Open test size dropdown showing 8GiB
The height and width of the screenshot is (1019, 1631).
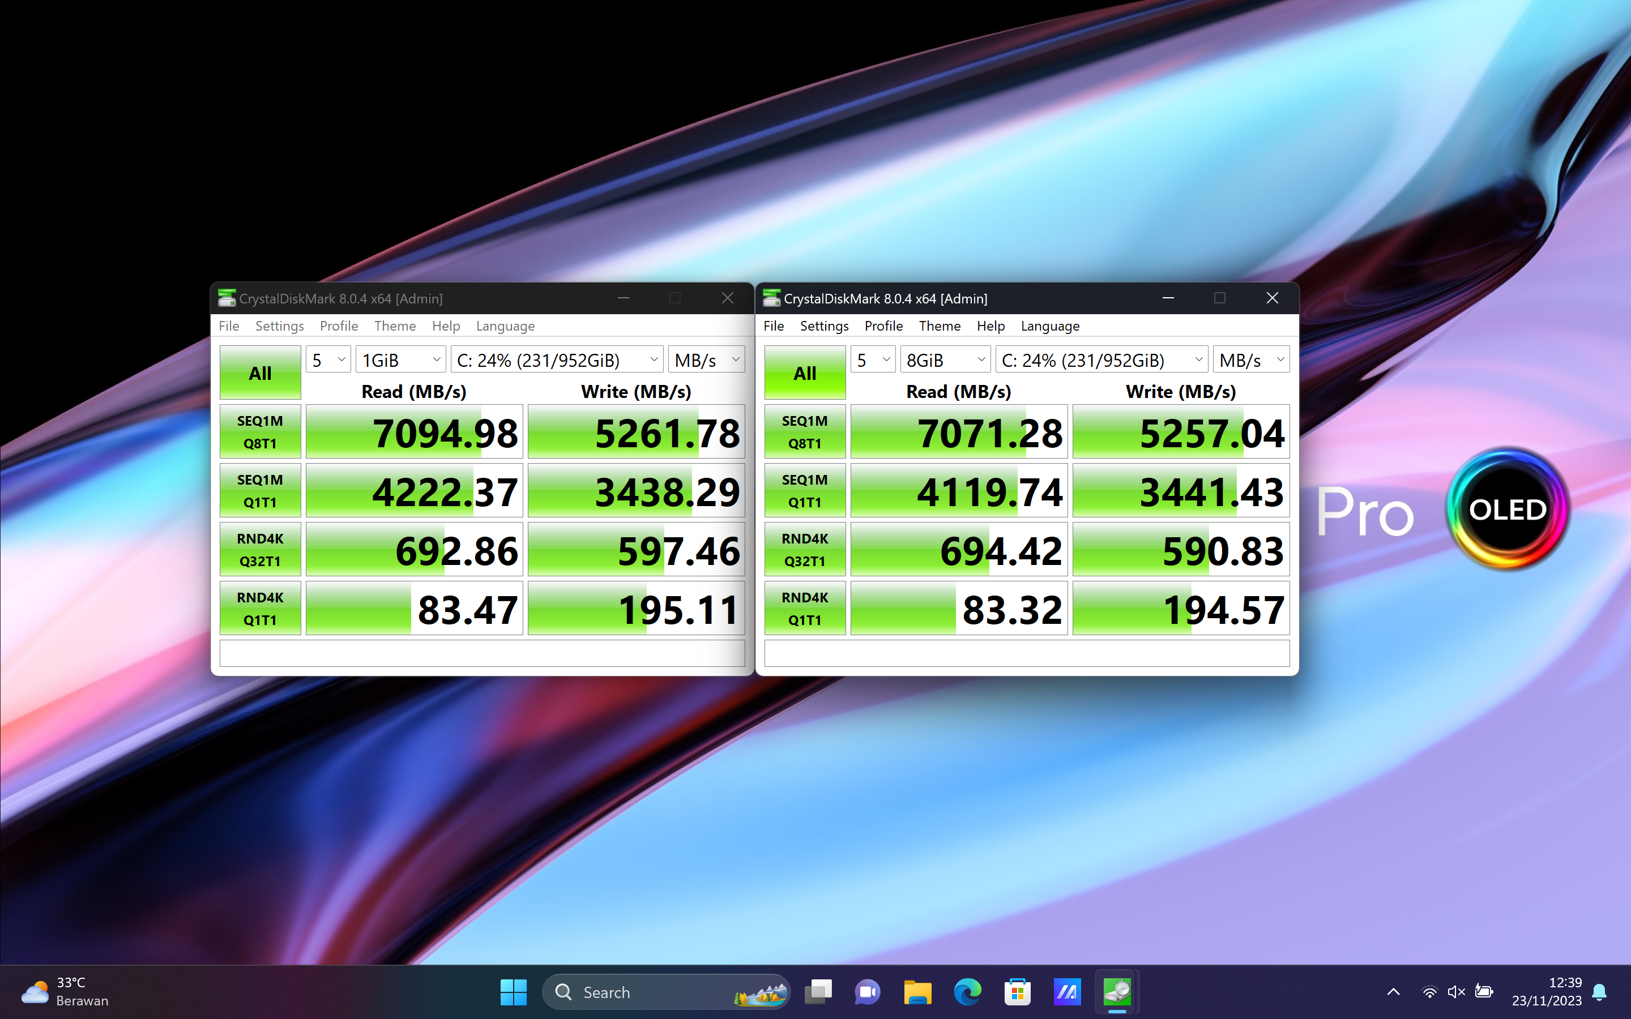click(x=945, y=361)
